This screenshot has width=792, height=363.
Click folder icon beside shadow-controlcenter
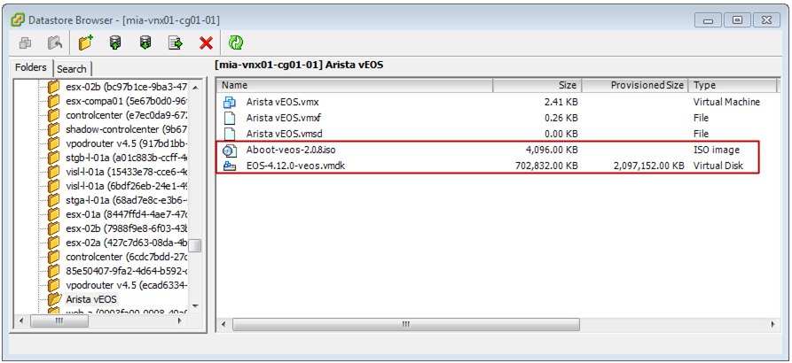pyautogui.click(x=54, y=129)
